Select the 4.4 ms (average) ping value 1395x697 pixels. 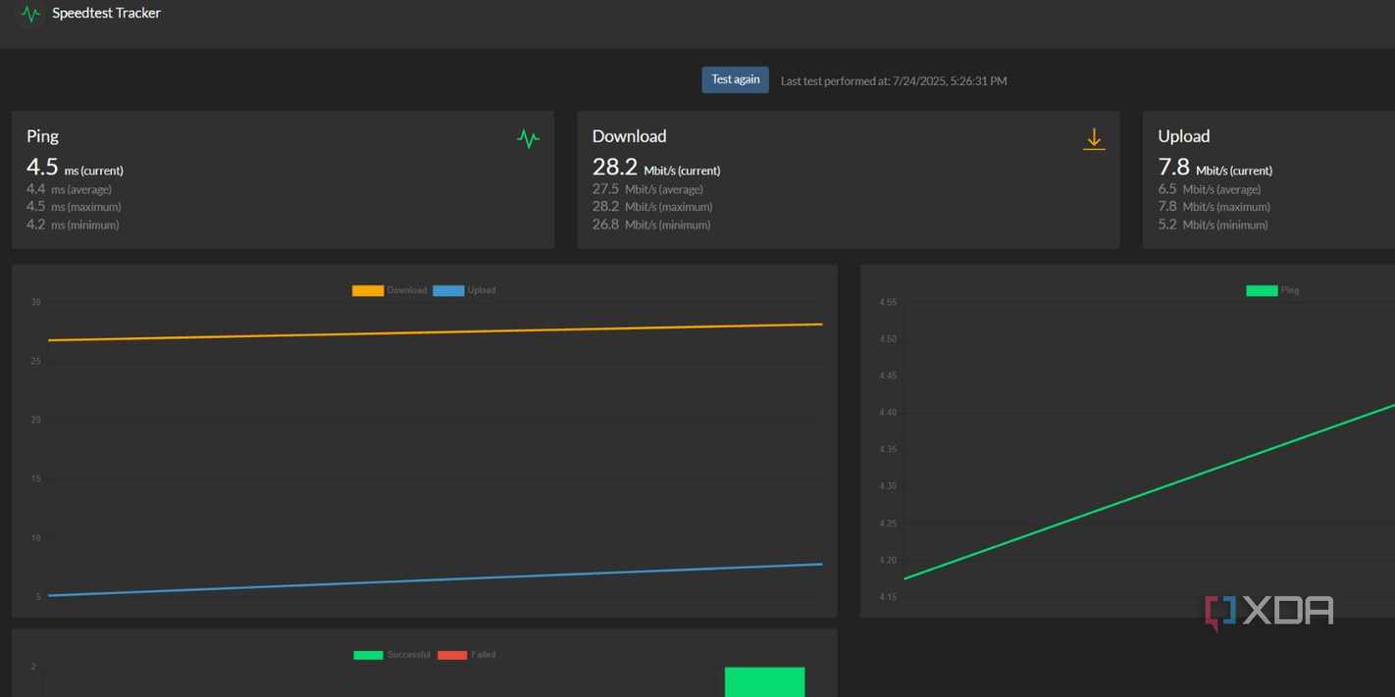[x=69, y=189]
